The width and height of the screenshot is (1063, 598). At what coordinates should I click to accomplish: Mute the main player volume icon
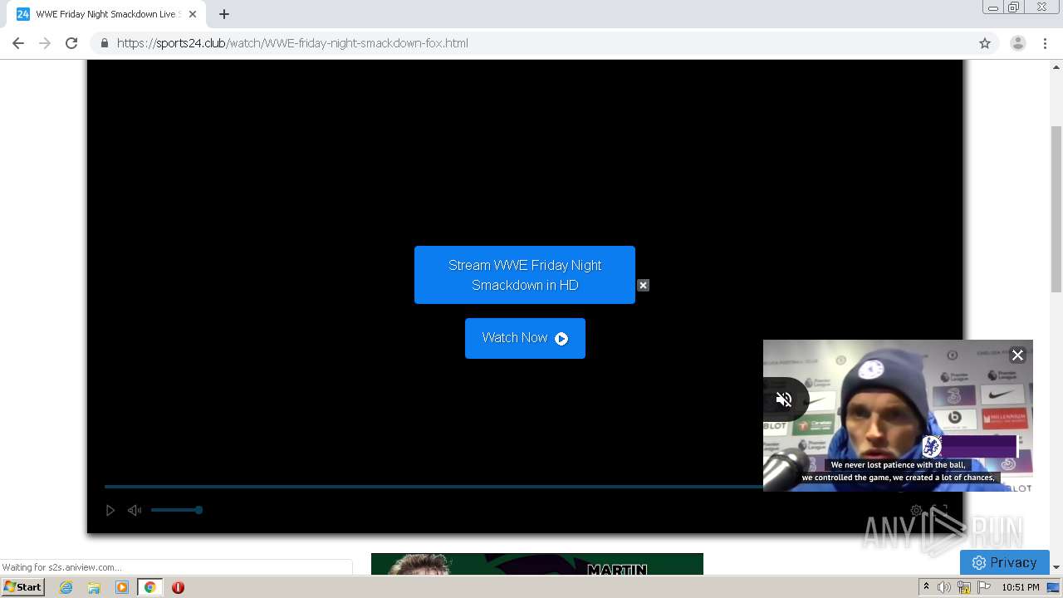135,510
